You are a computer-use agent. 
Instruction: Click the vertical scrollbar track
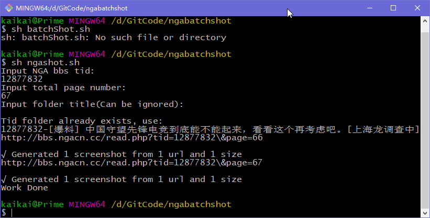point(425,117)
